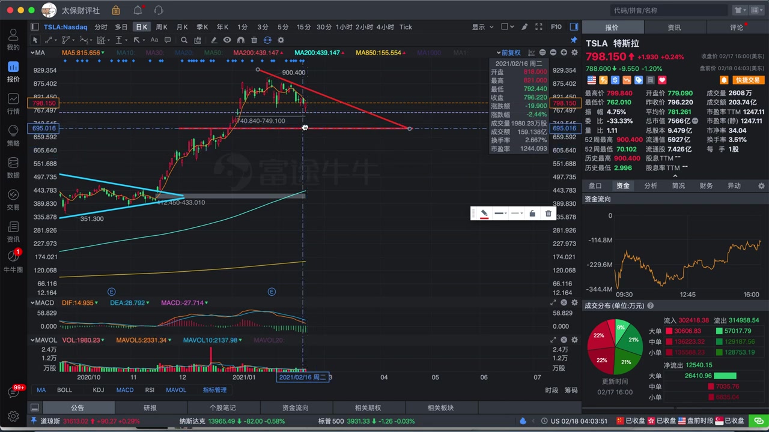Open the 研报 research reports tab
Viewport: 769px width, 432px height.
(150, 408)
